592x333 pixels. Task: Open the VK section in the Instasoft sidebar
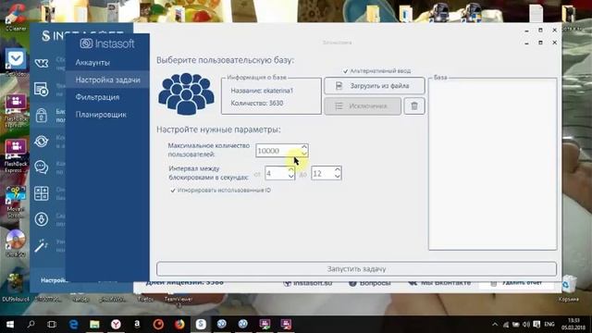[x=41, y=63]
